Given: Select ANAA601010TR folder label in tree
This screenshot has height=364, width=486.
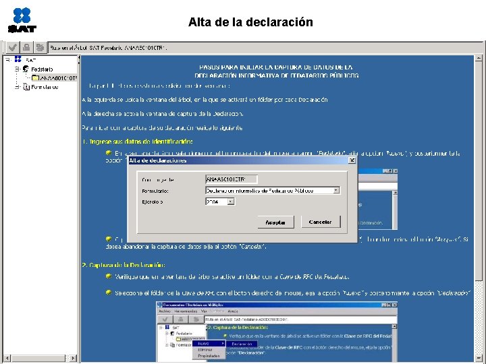Looking at the screenshot, I should pyautogui.click(x=58, y=78).
